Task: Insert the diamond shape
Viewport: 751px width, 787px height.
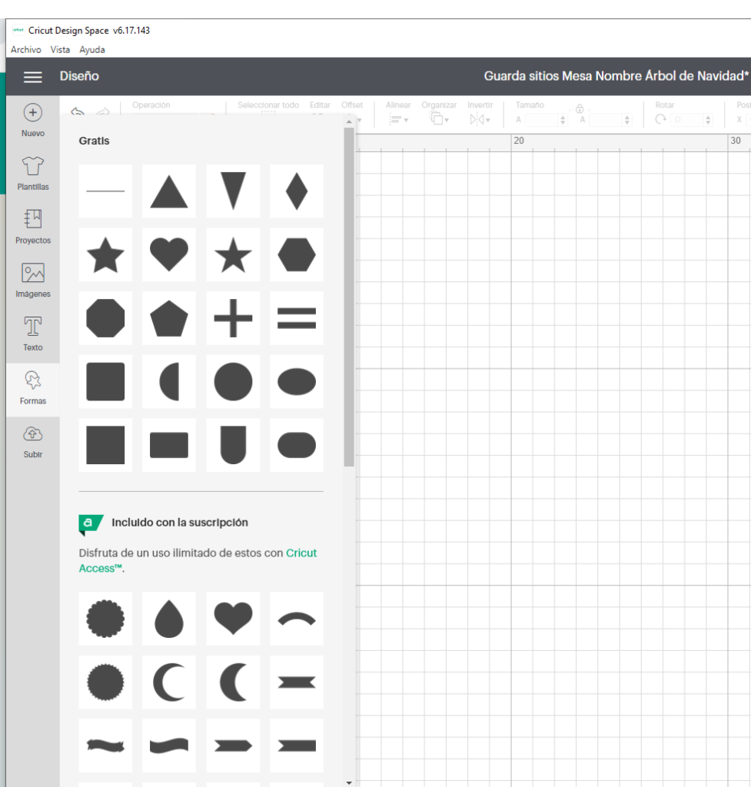Action: click(297, 191)
